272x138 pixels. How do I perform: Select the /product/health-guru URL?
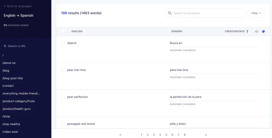click(17, 109)
